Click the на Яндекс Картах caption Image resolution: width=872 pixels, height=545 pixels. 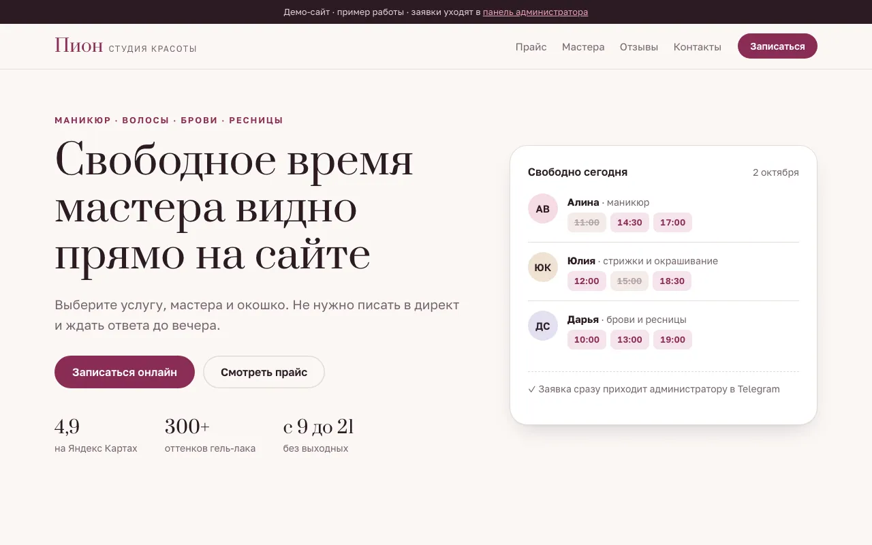[96, 448]
